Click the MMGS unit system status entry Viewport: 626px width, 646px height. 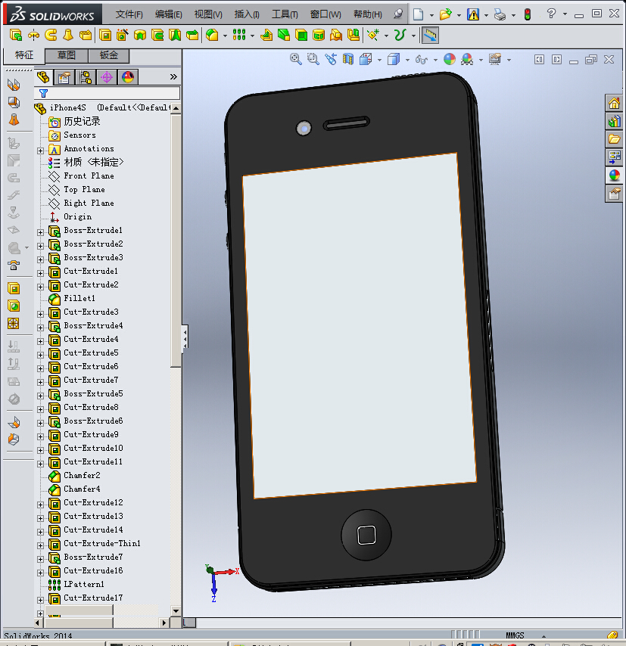point(515,635)
